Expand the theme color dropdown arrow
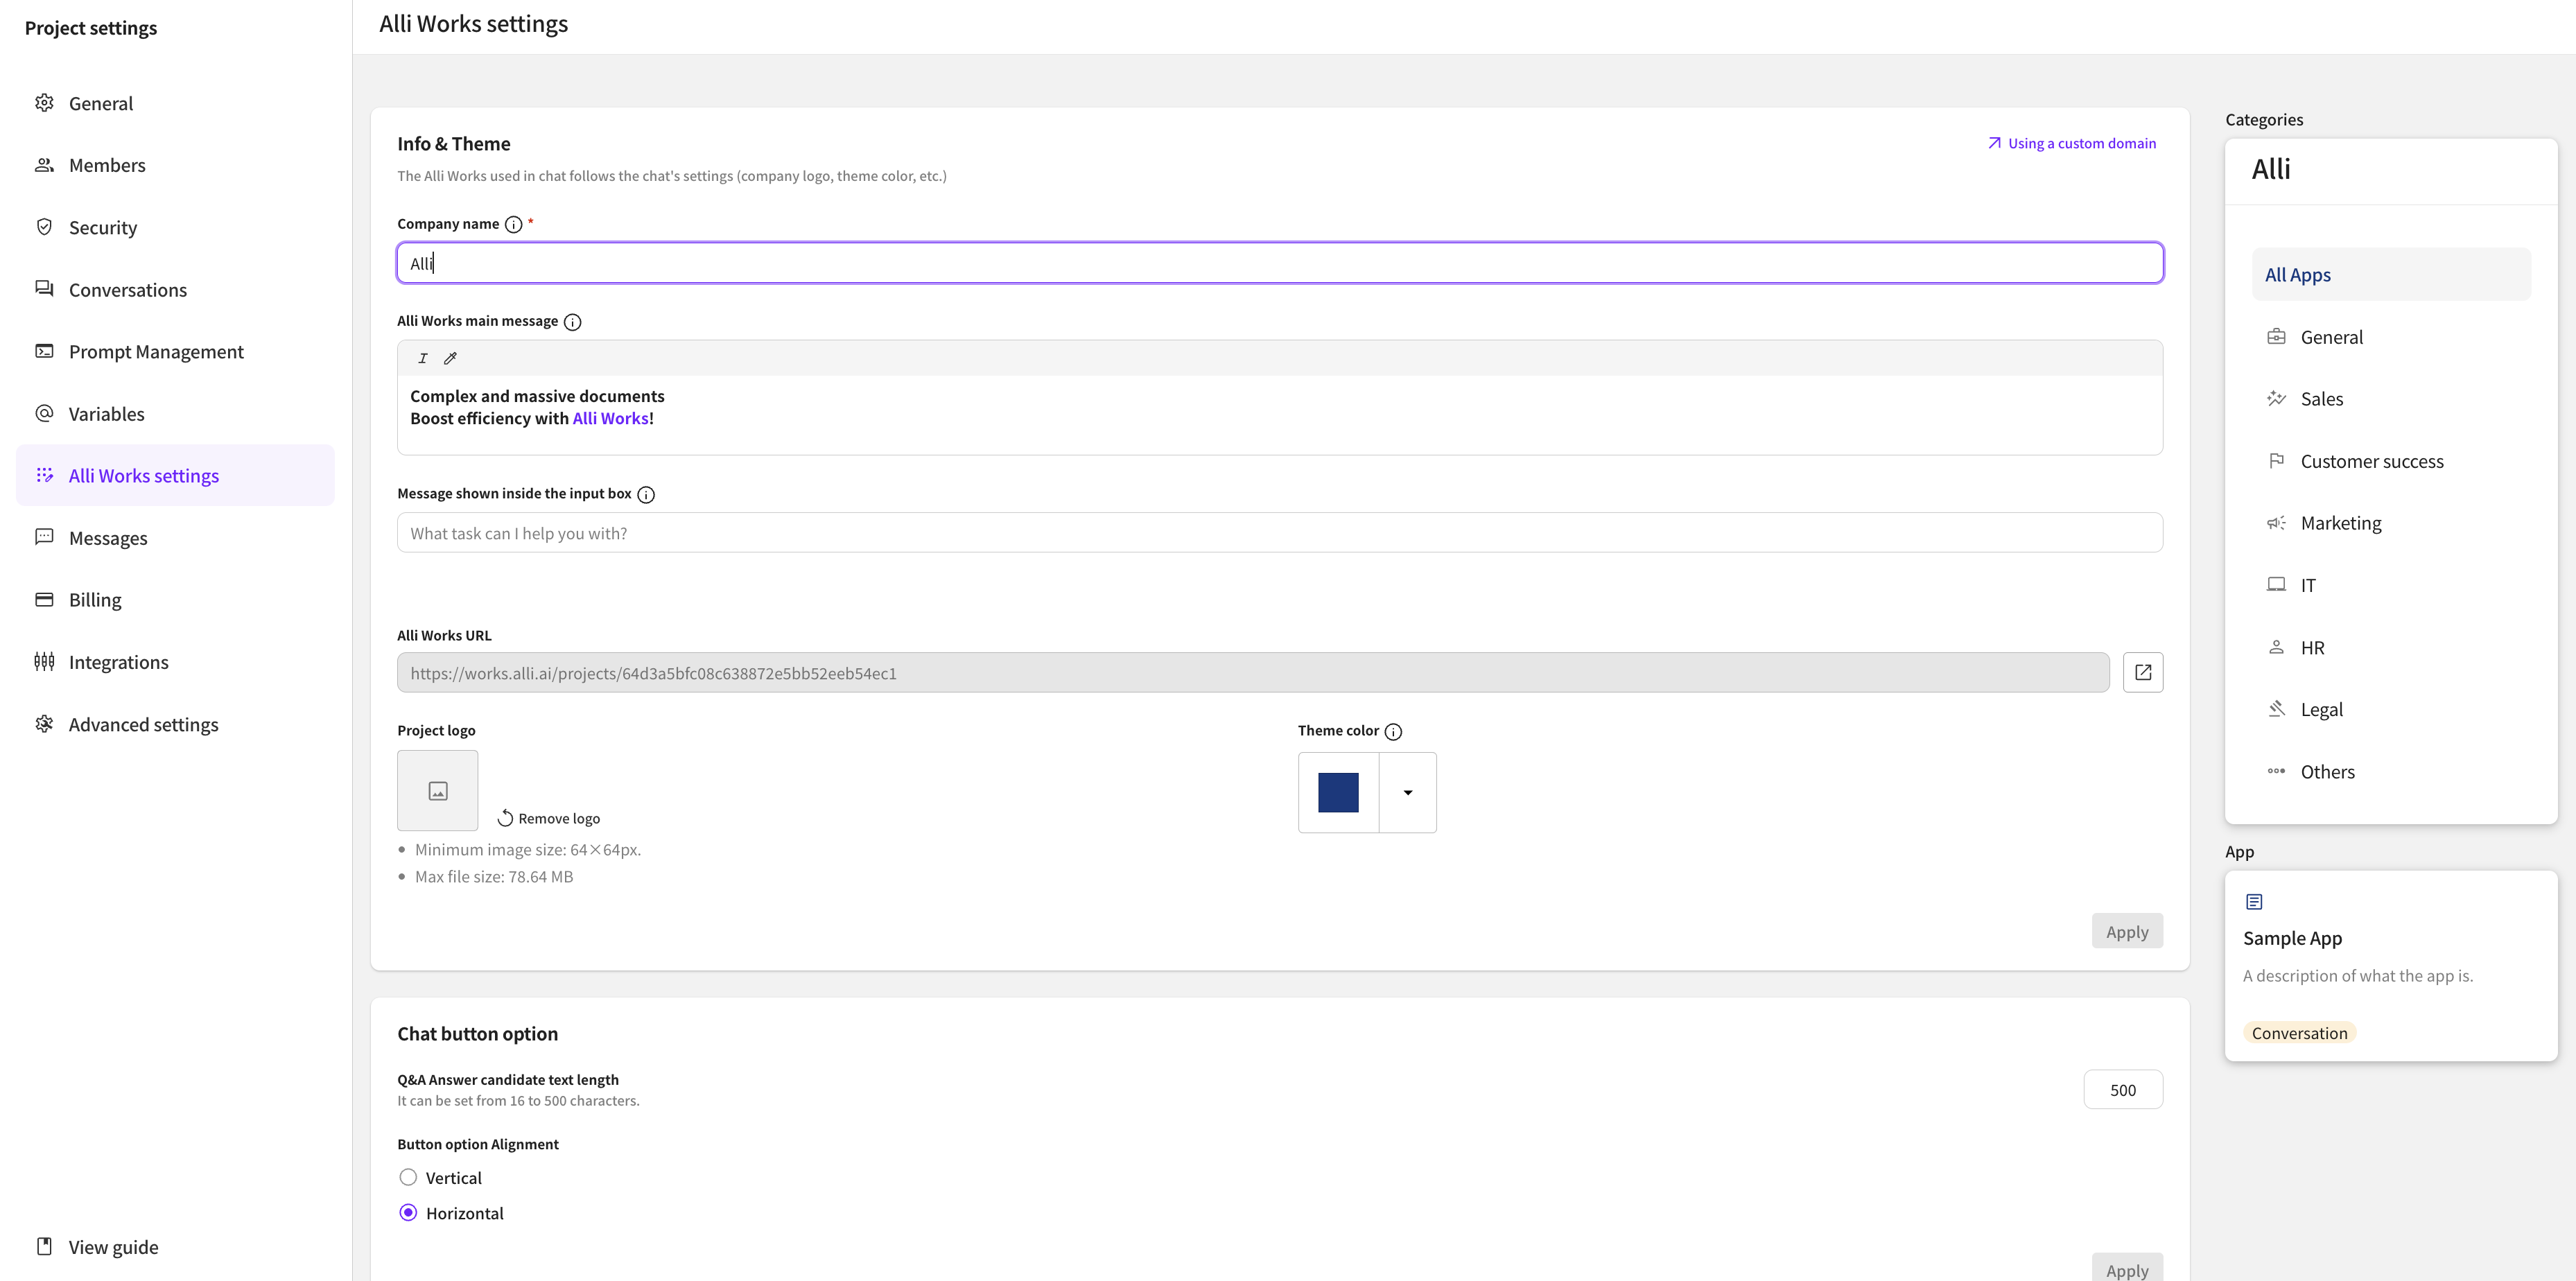 [1407, 793]
